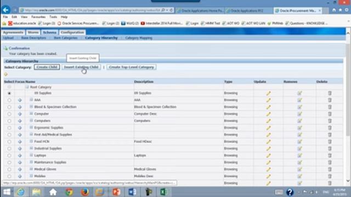This screenshot has width=351, height=197.
Task: Select the 09 Supplies radio button
Action: pos(9,93)
